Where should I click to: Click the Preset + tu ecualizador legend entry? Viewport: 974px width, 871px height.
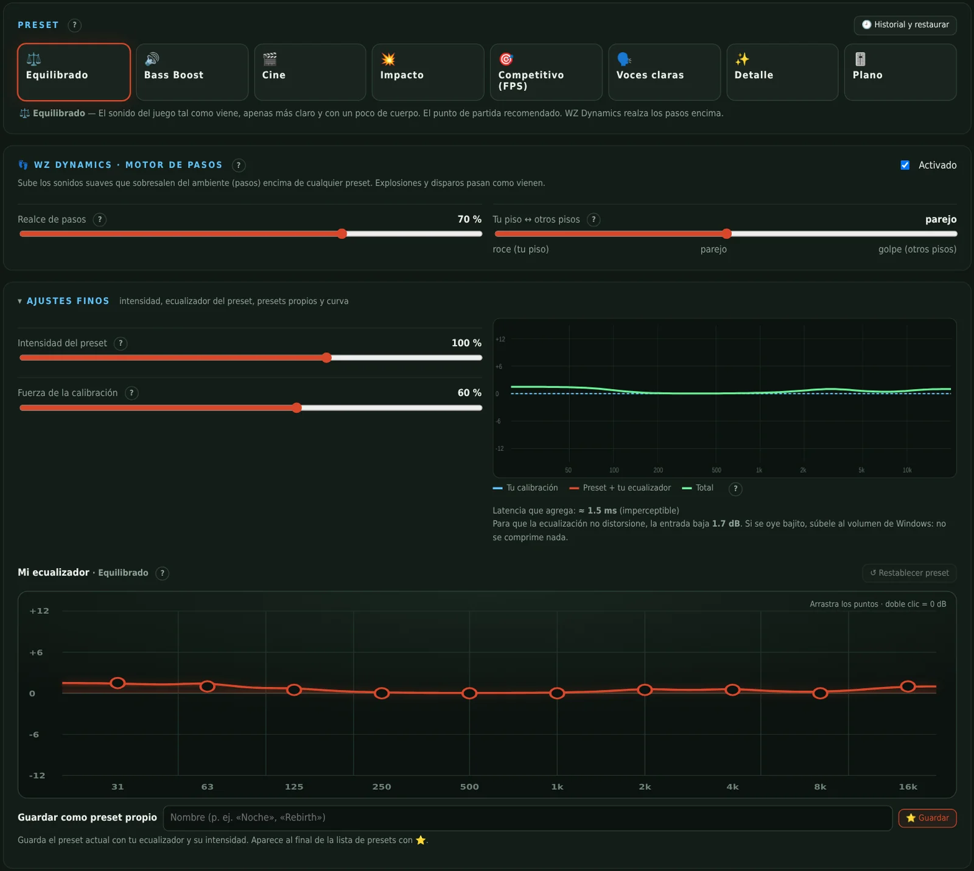620,488
